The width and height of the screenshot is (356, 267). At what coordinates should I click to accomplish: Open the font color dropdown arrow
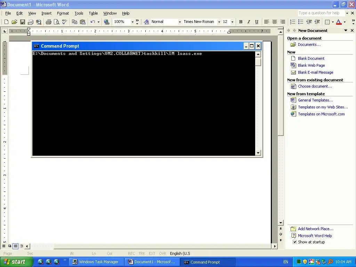point(345,22)
